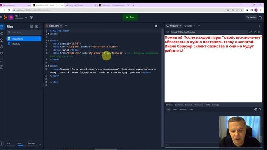Open the user account sidebar icon
This screenshot has width=267, height=150.
tap(2, 47)
